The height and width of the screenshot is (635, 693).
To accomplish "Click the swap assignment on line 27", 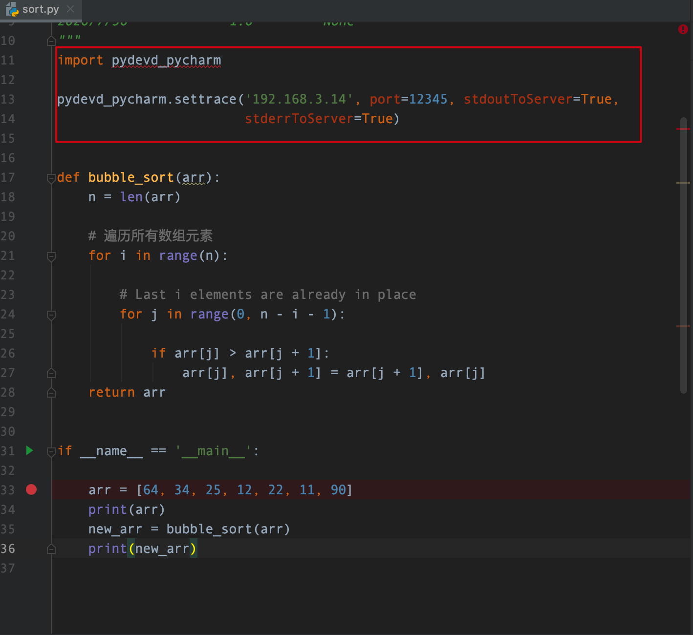I will click(334, 373).
